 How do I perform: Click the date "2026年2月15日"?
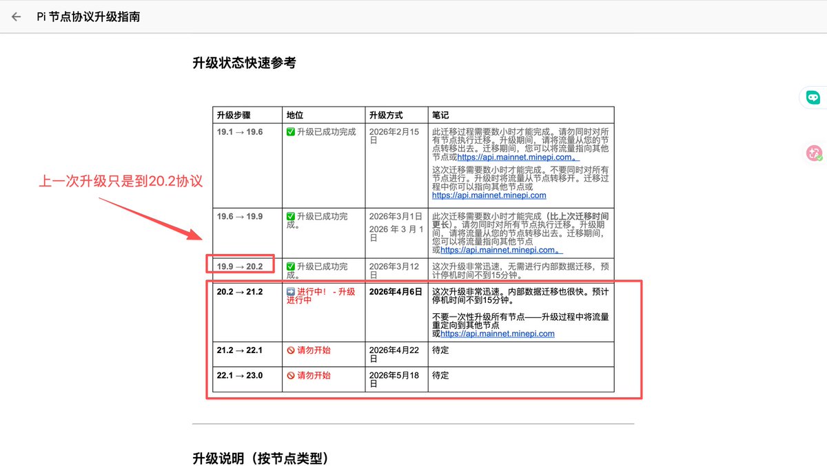[x=394, y=136]
